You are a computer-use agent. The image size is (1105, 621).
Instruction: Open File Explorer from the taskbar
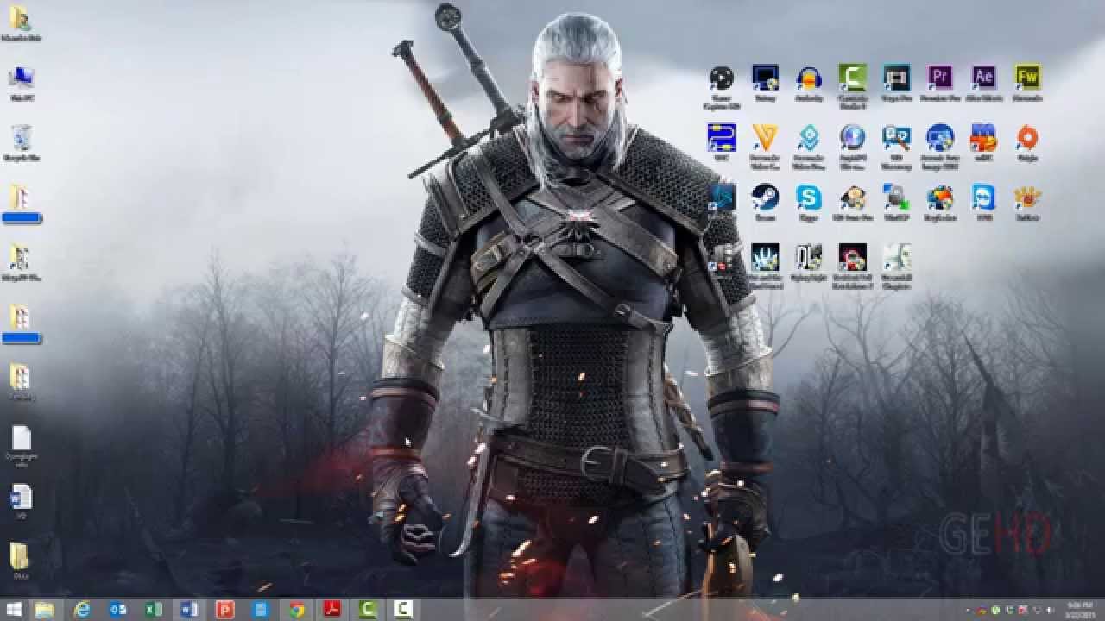pos(44,610)
